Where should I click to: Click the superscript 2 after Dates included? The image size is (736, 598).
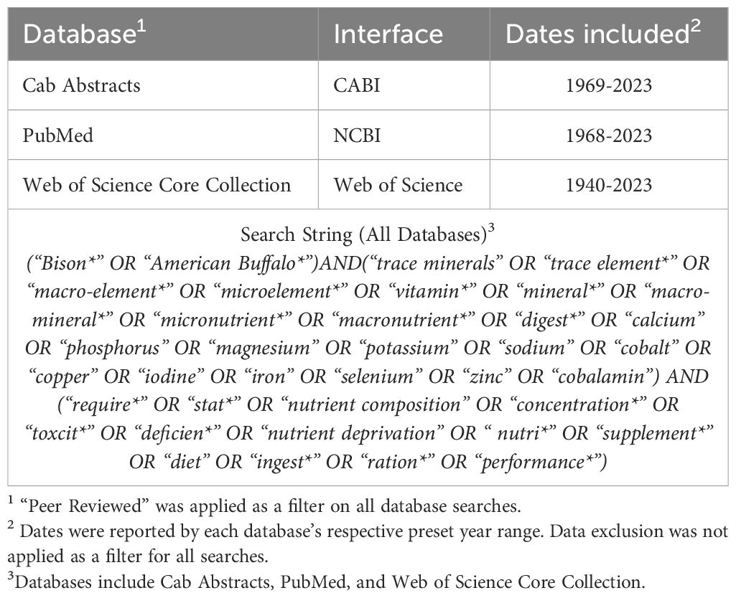(696, 27)
